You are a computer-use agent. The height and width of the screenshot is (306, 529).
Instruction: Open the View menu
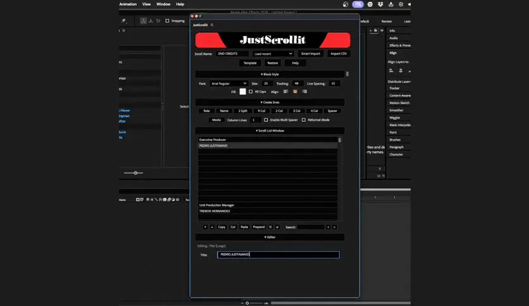coord(146,4)
